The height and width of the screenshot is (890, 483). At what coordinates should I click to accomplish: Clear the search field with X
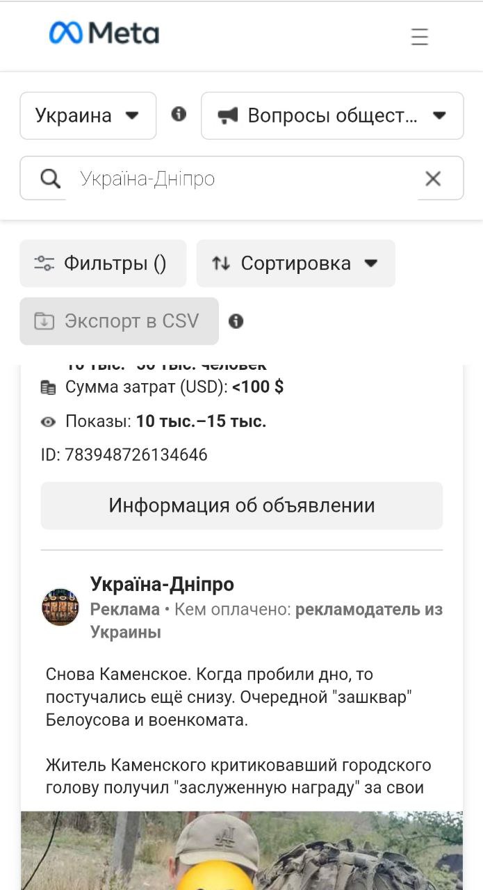(x=433, y=179)
